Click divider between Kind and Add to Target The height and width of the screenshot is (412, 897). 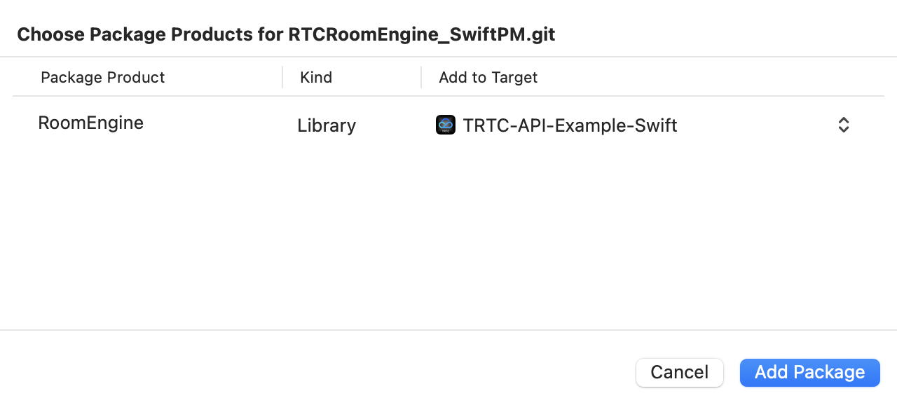(x=421, y=77)
